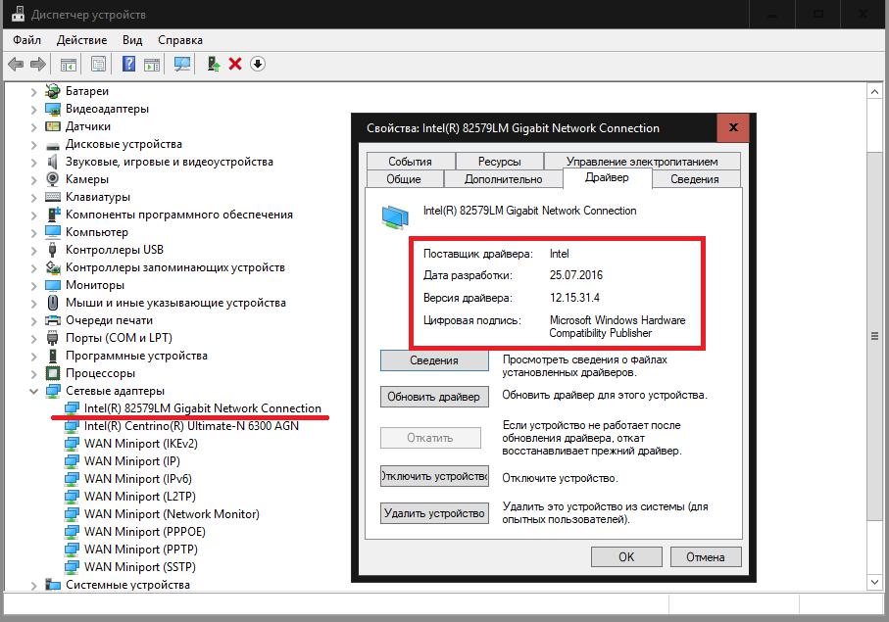Click the Камеры camera icon

(x=53, y=179)
